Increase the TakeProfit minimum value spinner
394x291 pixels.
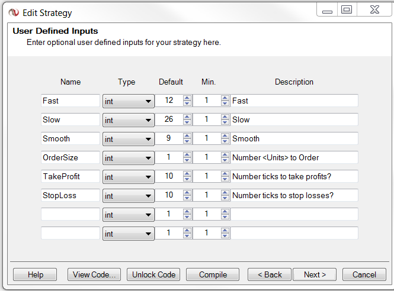tap(225, 174)
